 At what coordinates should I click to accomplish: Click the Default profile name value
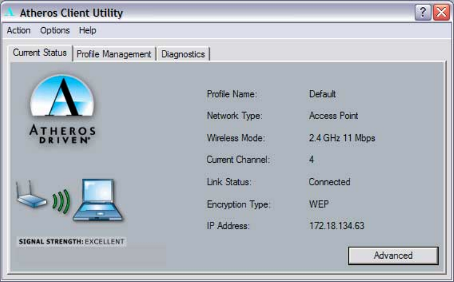pos(322,94)
